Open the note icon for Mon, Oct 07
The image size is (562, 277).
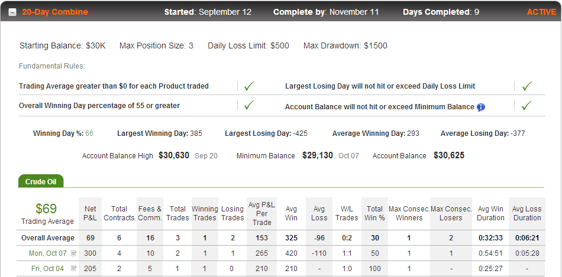74,253
